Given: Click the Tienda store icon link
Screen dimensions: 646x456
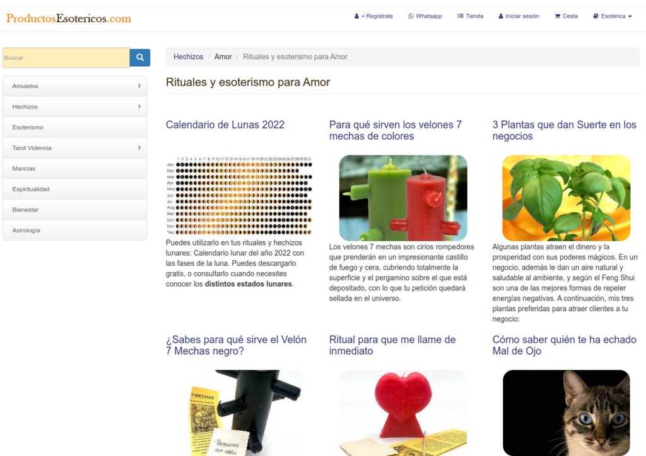Looking at the screenshot, I should [461, 16].
